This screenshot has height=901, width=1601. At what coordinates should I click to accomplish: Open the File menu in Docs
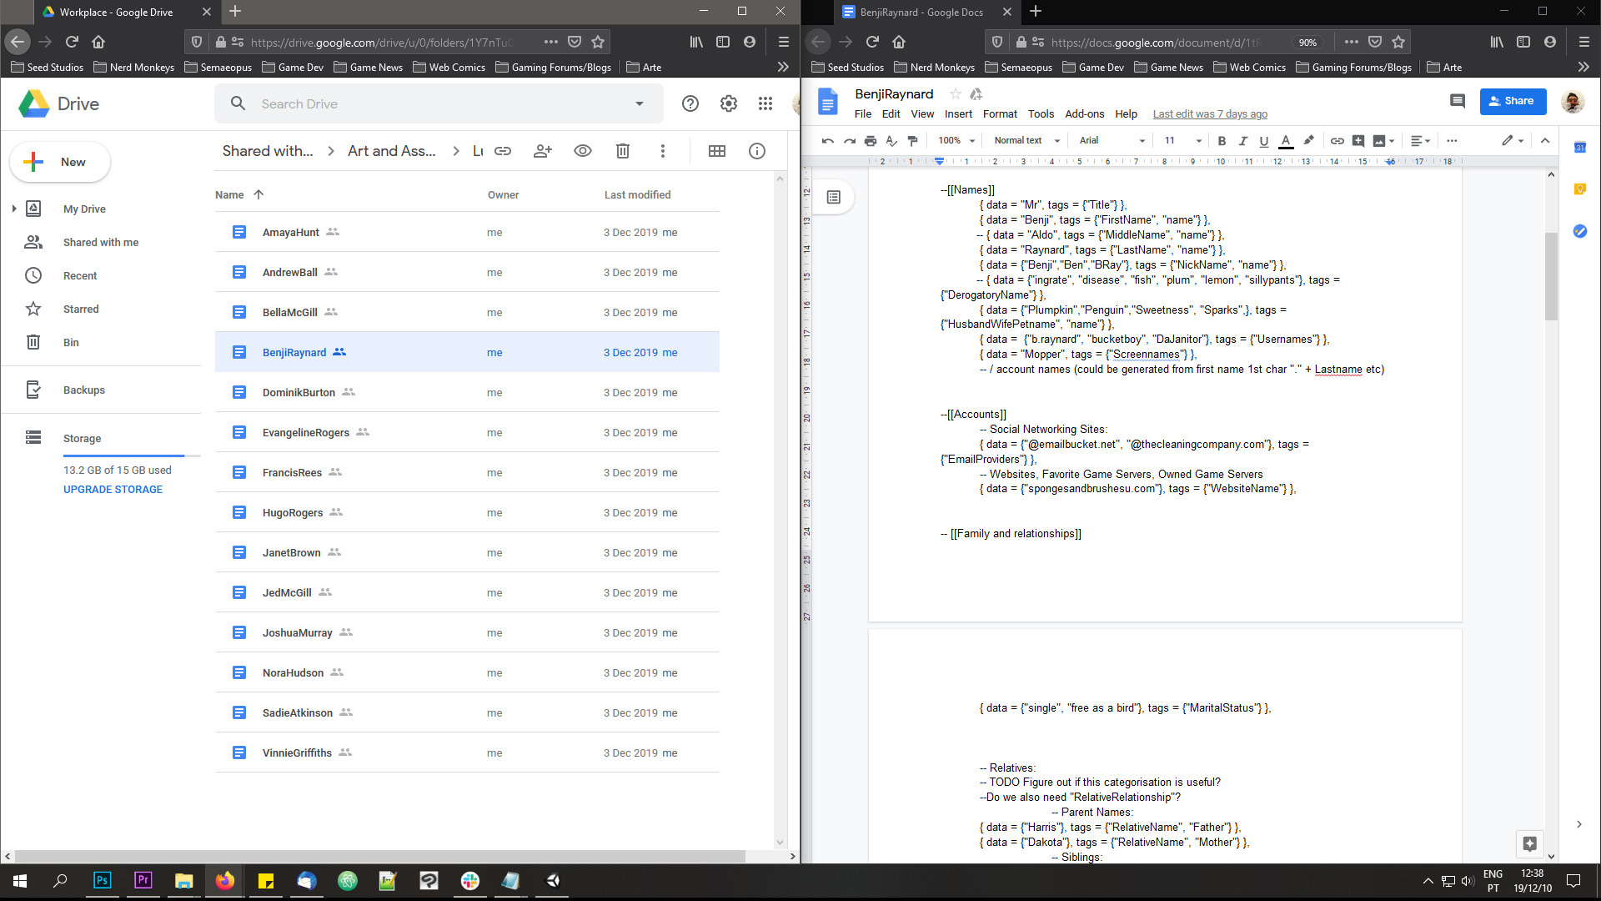(x=863, y=114)
